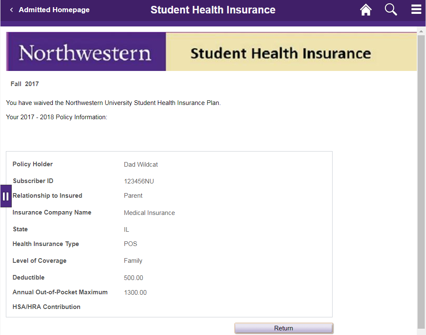Go to the Home icon
The width and height of the screenshot is (426, 335).
[x=366, y=10]
